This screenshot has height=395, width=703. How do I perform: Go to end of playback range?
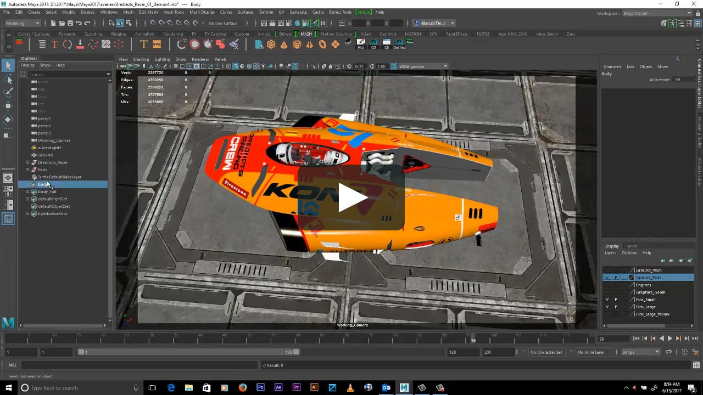pyautogui.click(x=695, y=338)
